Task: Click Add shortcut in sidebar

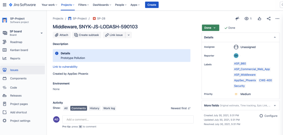Action: coord(19,112)
